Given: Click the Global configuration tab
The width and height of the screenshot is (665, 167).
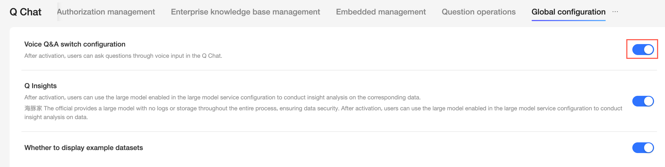Looking at the screenshot, I should coord(568,12).
